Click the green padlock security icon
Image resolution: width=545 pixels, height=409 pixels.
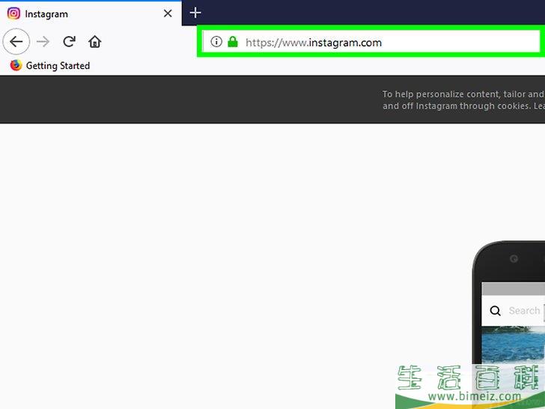tap(233, 42)
